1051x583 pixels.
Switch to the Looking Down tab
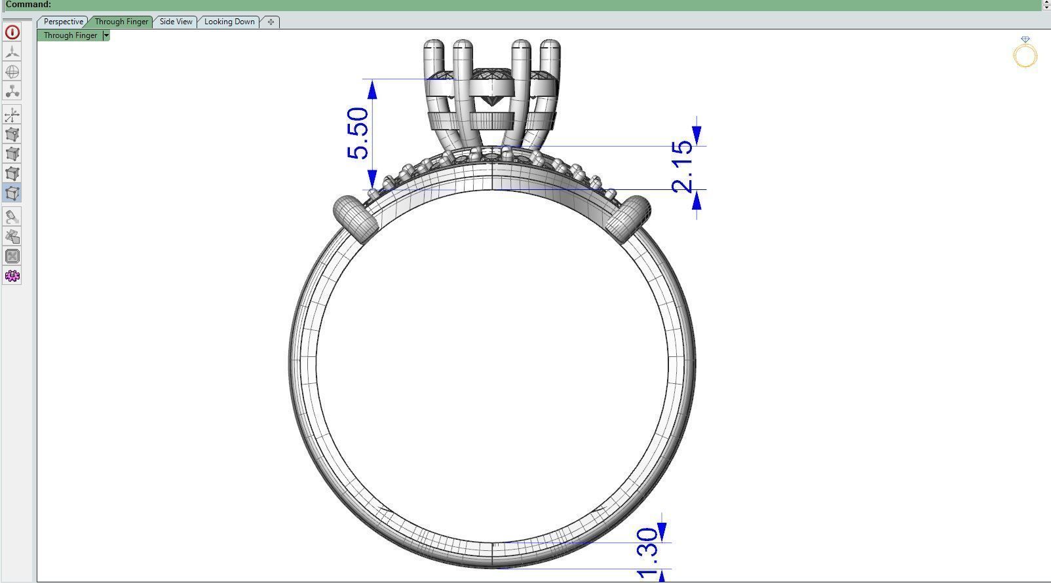click(229, 22)
